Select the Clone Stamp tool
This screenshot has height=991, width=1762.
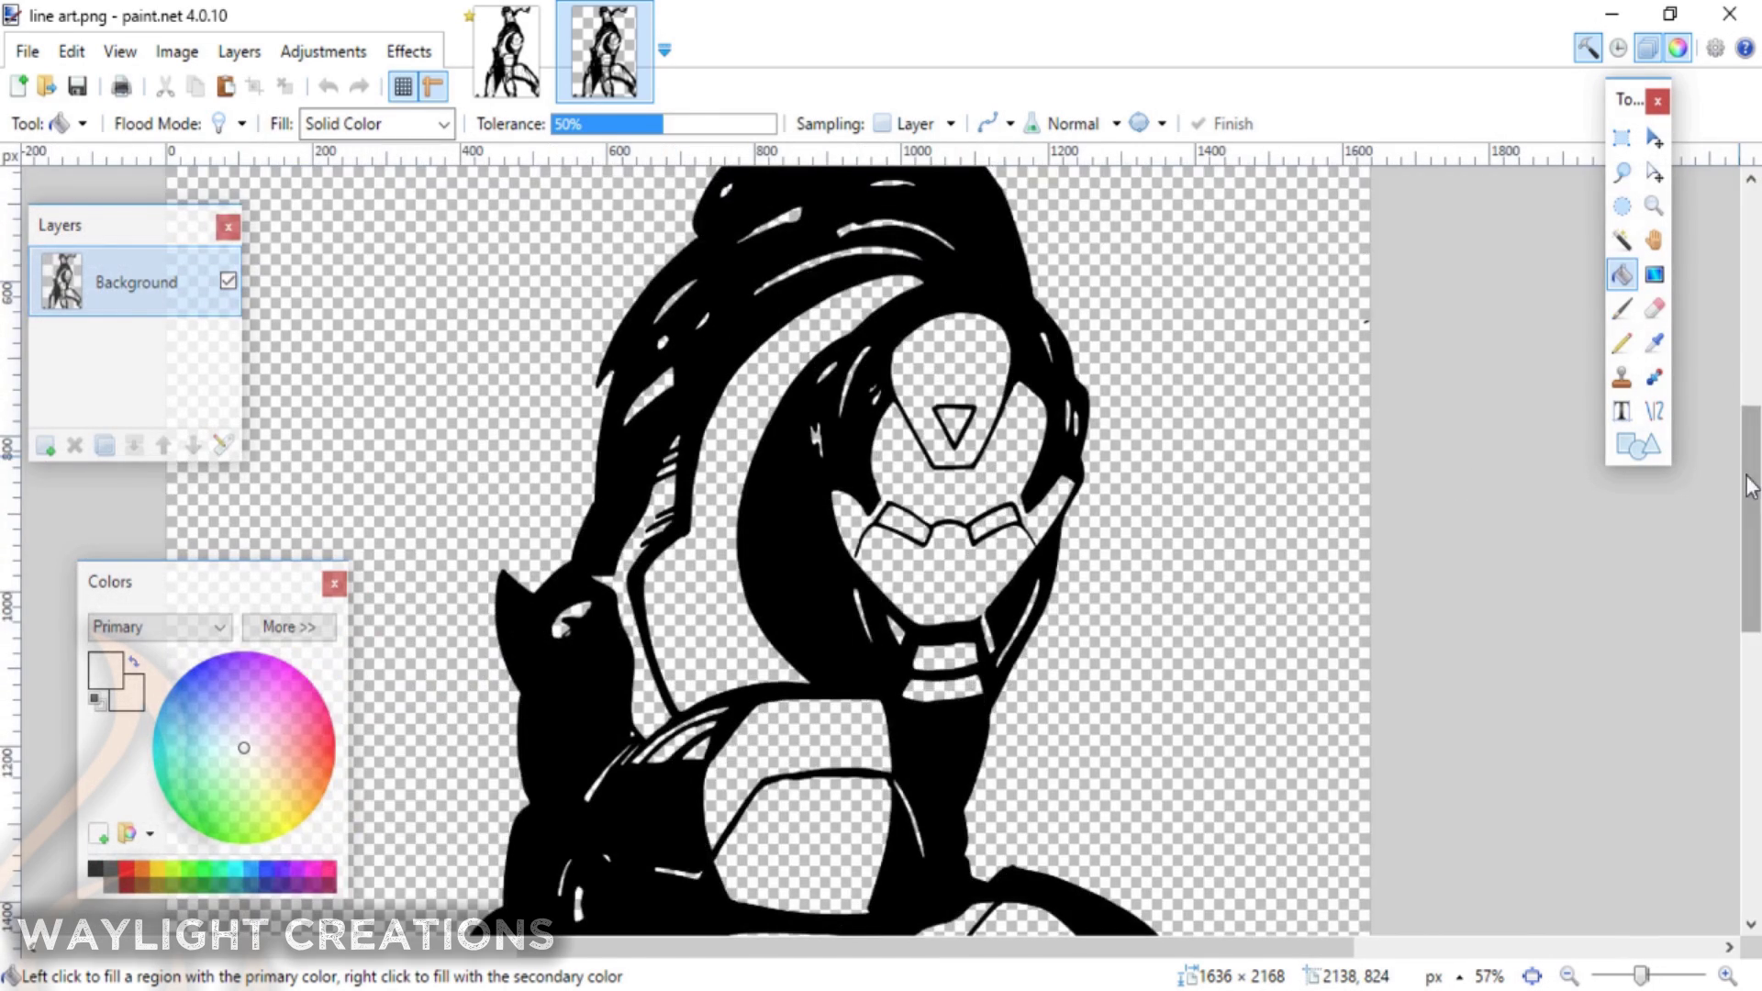point(1622,377)
